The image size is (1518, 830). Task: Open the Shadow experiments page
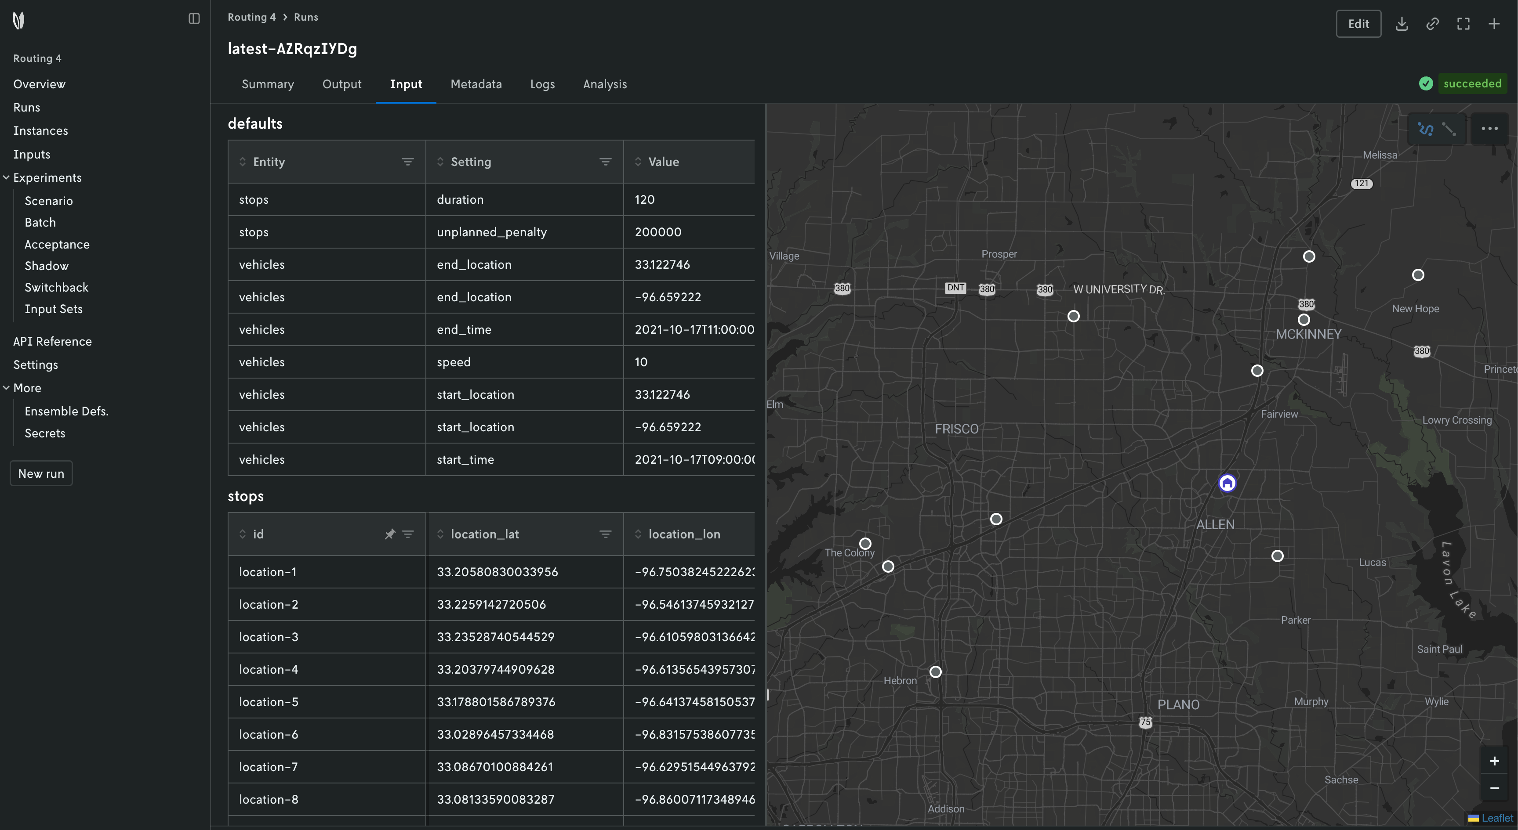pos(47,266)
